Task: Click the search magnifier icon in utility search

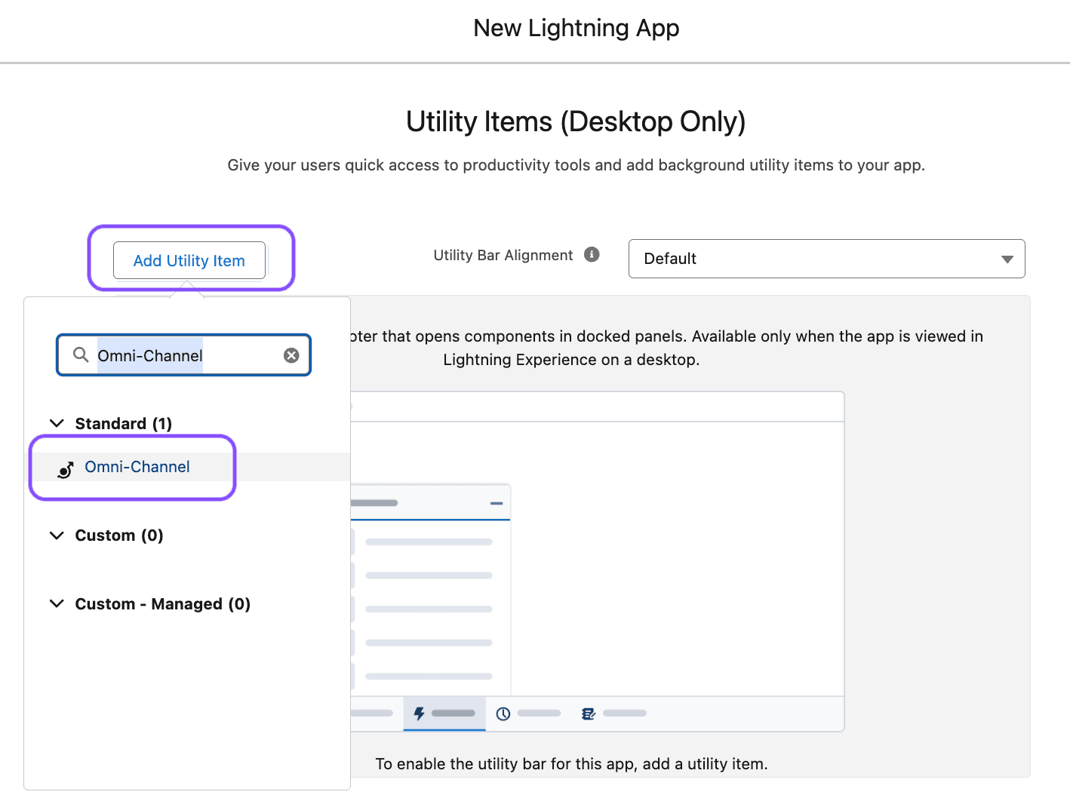Action: [81, 354]
